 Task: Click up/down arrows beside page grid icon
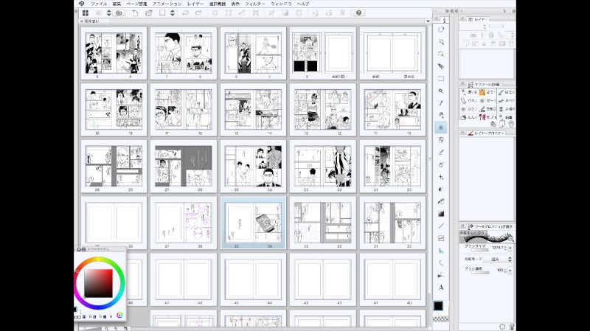[108, 13]
